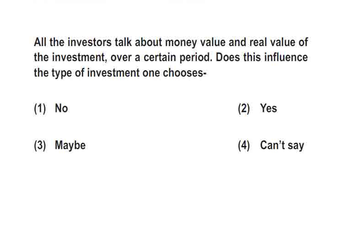Image resolution: width=343 pixels, height=228 pixels.
Task: Click the word Does in the question
Action: pyautogui.click(x=228, y=57)
